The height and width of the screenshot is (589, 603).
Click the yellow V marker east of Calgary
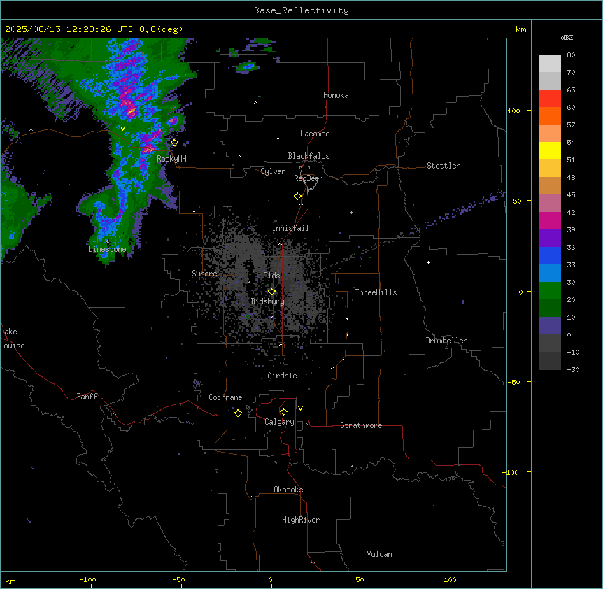click(300, 409)
